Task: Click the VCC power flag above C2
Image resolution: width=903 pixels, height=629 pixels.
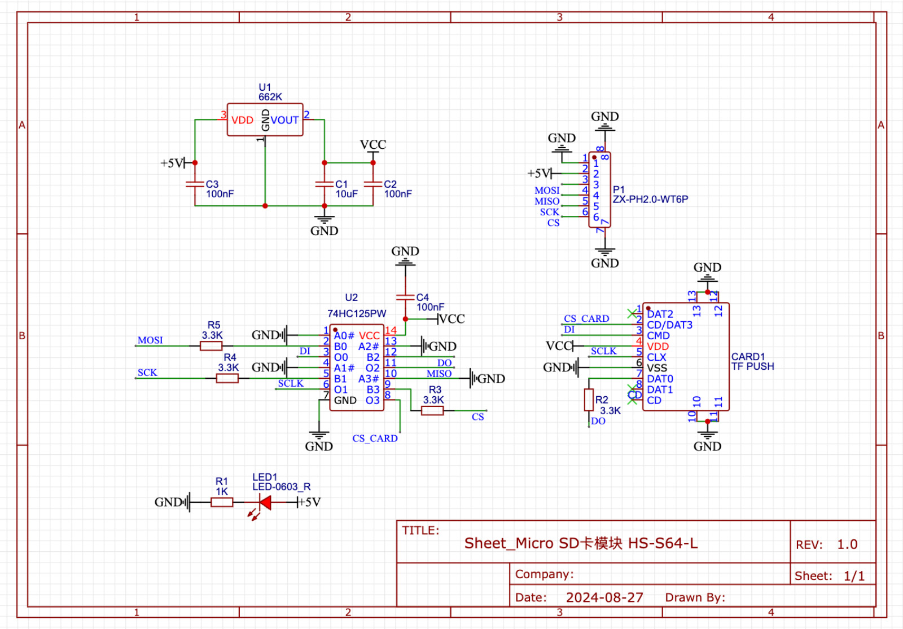Action: pyautogui.click(x=373, y=145)
